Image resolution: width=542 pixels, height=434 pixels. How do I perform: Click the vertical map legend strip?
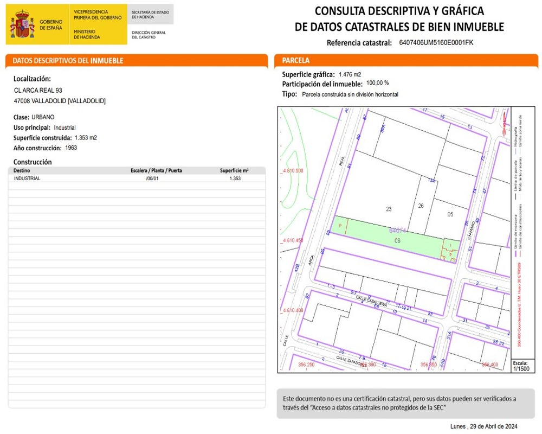click(x=522, y=233)
